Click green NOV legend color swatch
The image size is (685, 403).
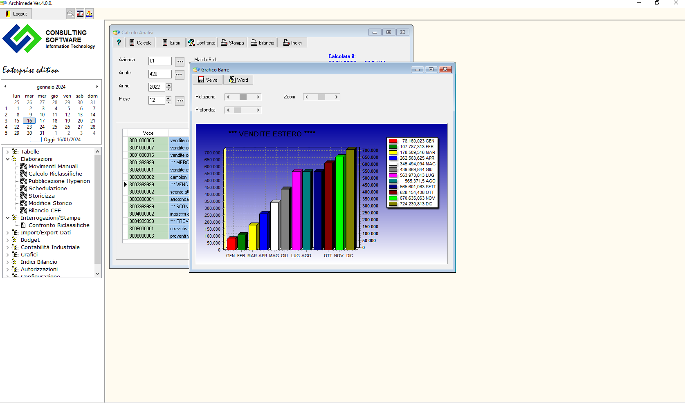click(393, 198)
